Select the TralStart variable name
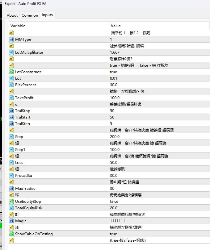Viewport: 210px width, 250px height. [x=23, y=117]
